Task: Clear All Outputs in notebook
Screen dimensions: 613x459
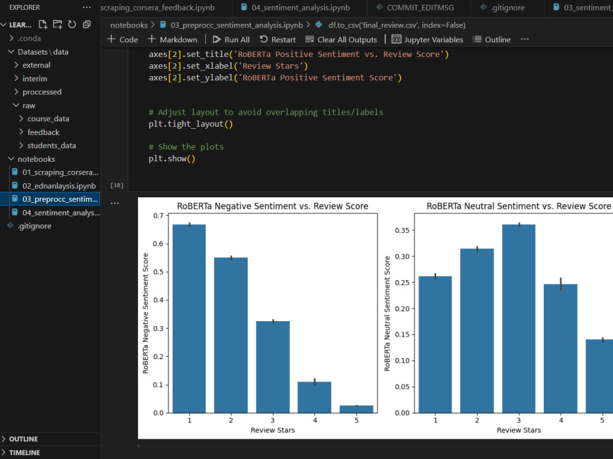Action: coord(341,39)
